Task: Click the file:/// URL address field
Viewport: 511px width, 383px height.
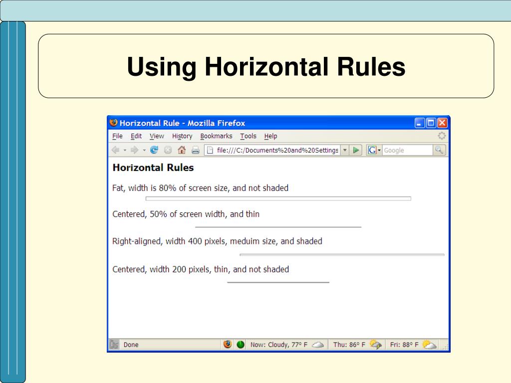Action: pyautogui.click(x=277, y=150)
